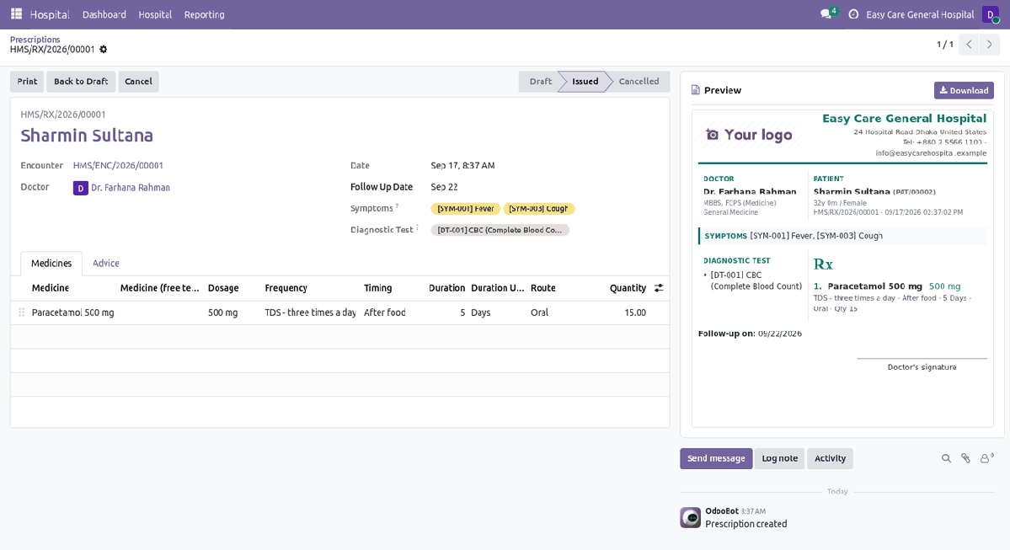Select the Medicines tab
Screen dimensions: 1010x550
point(51,264)
